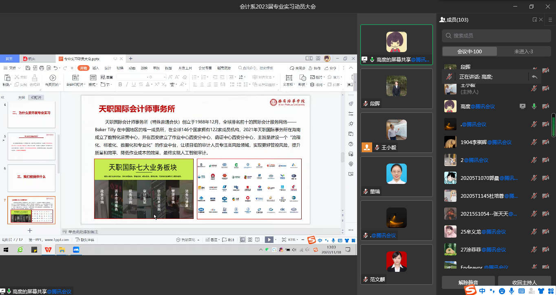Open the 插入 ribbon tab
This screenshot has height=295, width=556.
(x=96, y=68)
